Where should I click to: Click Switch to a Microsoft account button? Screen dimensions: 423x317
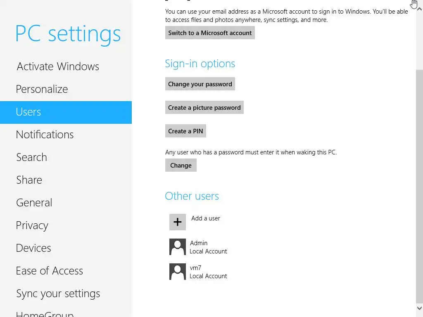coord(210,33)
